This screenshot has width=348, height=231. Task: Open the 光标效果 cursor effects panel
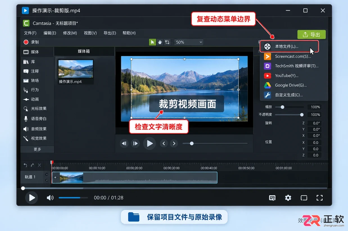[x=37, y=109]
